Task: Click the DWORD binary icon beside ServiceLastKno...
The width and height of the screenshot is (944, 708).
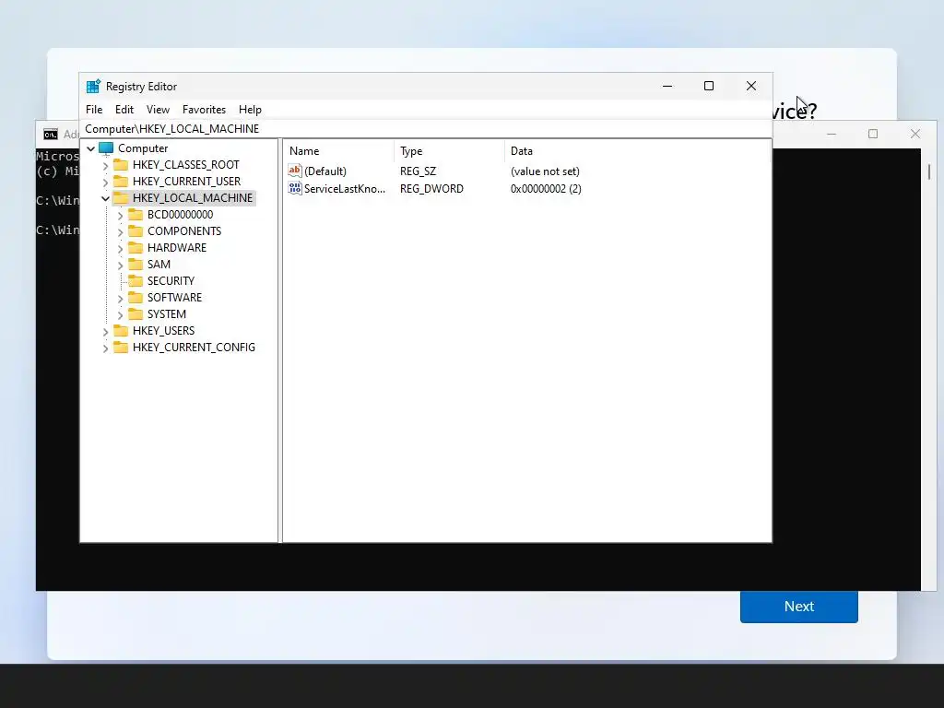Action: click(295, 188)
